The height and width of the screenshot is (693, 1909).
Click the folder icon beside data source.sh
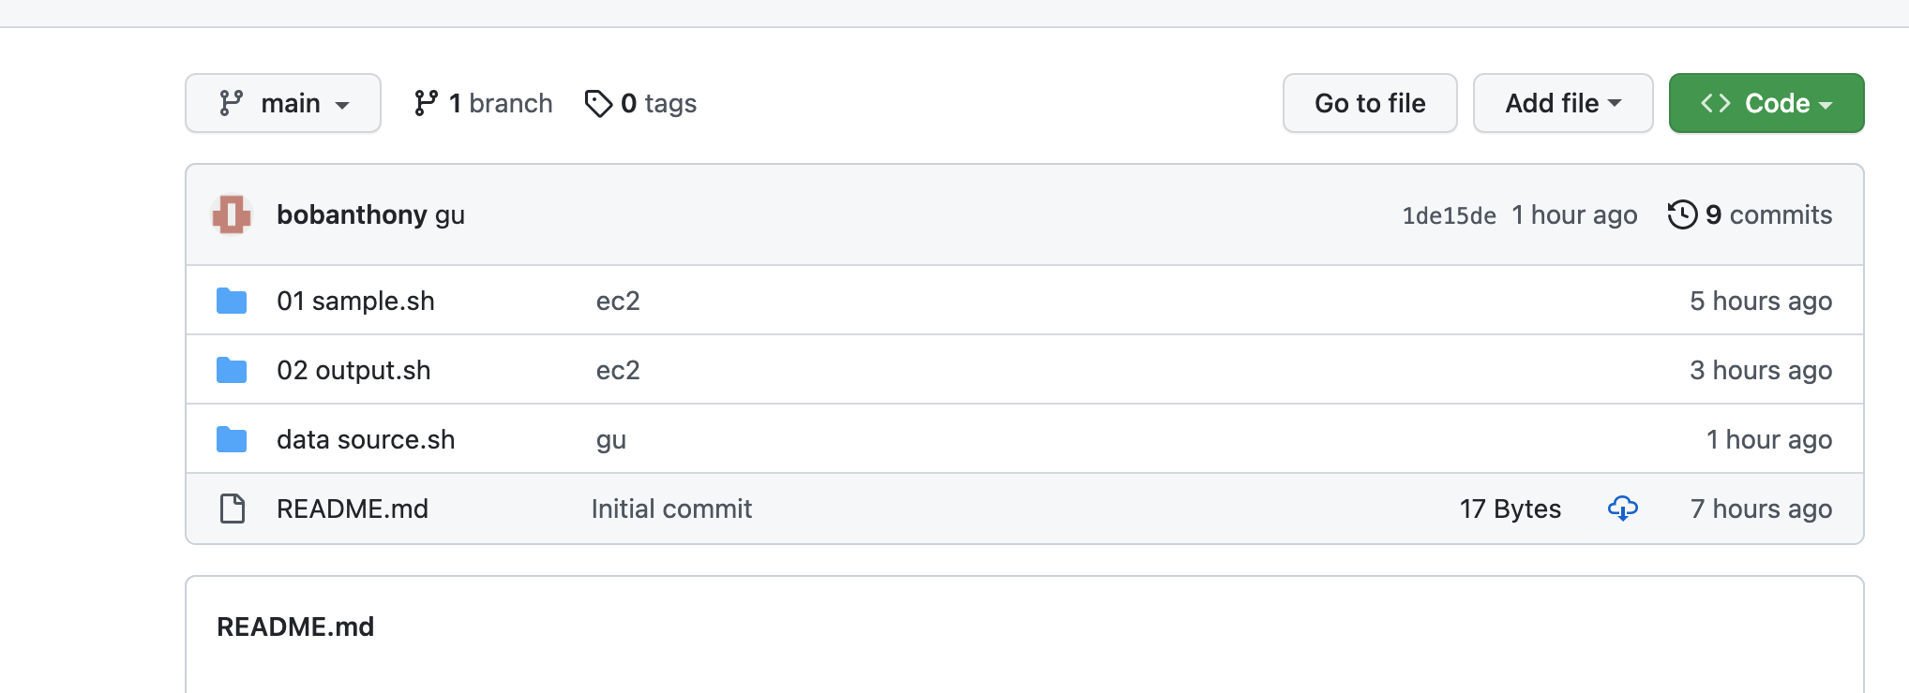pos(231,438)
